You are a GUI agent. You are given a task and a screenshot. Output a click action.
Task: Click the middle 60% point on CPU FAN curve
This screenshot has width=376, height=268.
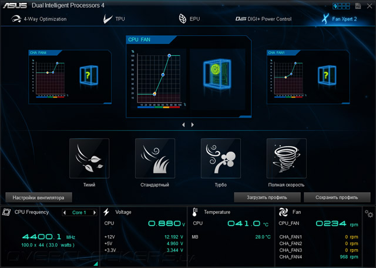(x=163, y=75)
